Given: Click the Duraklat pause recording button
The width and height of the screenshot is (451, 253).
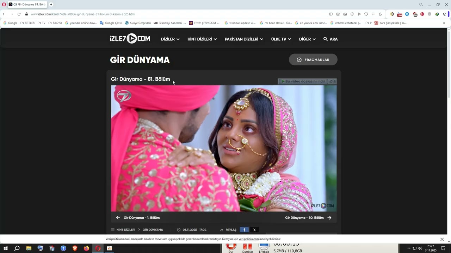Looking at the screenshot, I should pos(247,248).
